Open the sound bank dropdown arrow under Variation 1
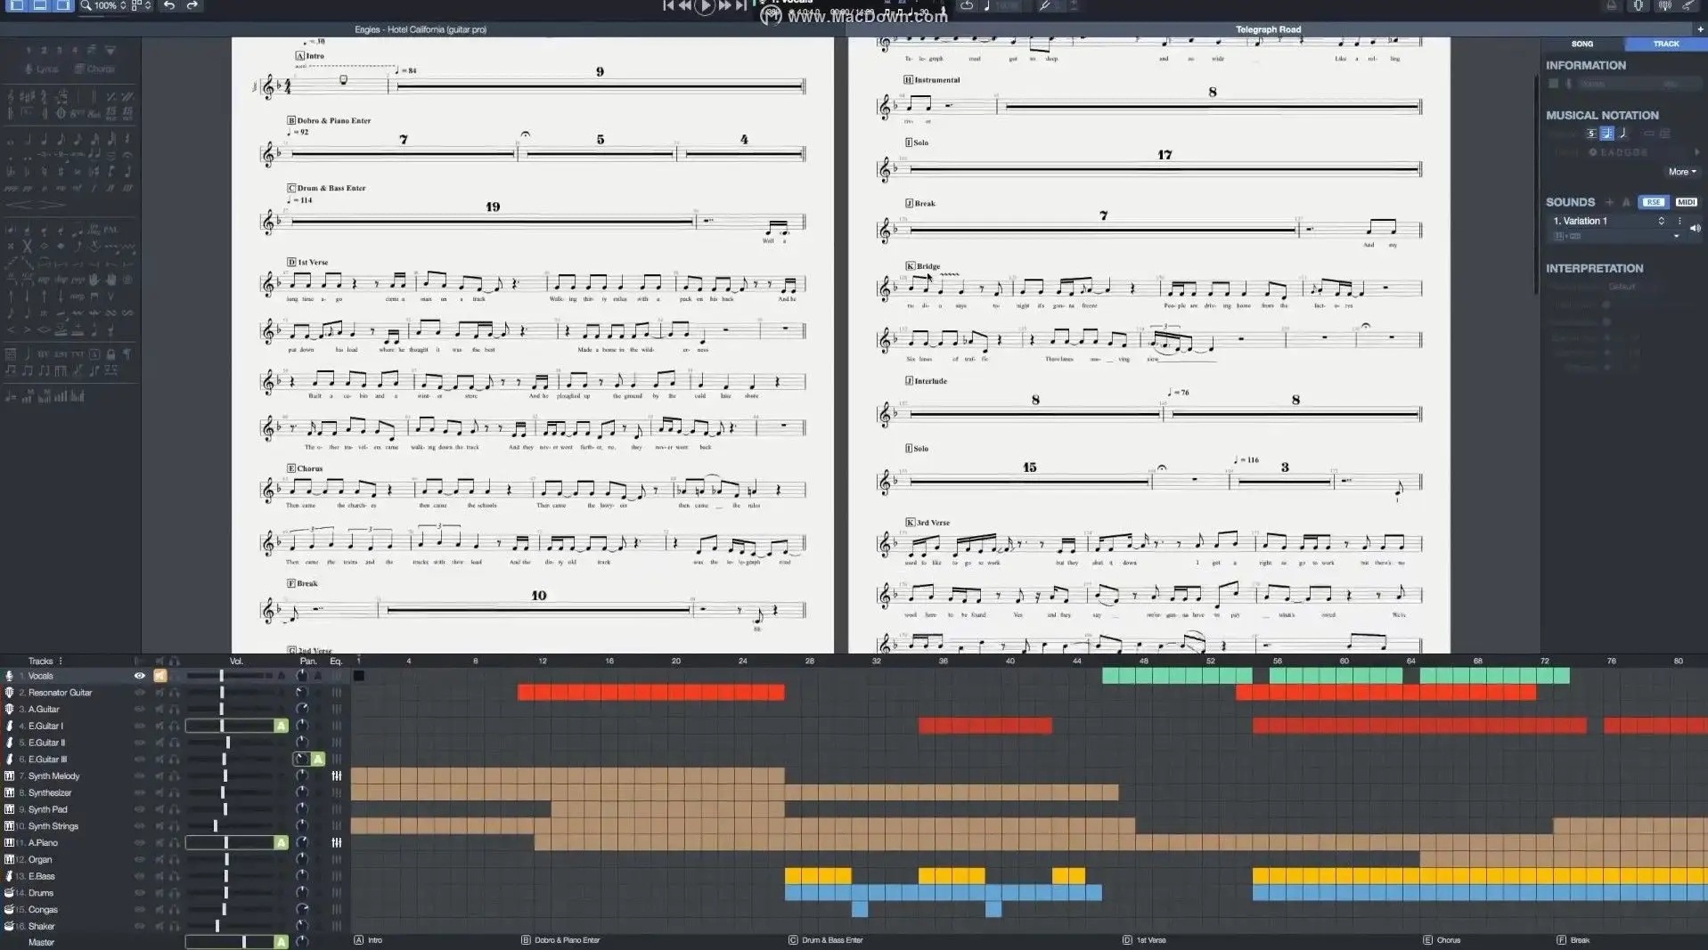Image resolution: width=1708 pixels, height=950 pixels. coord(1676,236)
